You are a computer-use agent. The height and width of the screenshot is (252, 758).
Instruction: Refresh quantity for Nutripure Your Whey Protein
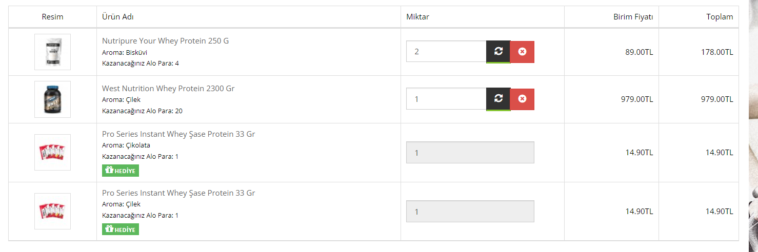pyautogui.click(x=498, y=51)
